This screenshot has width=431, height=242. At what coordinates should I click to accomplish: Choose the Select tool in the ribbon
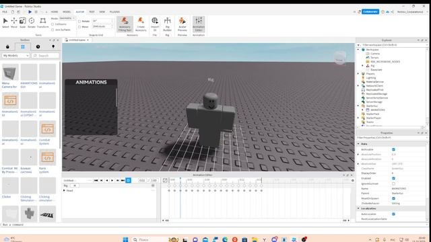click(x=5, y=22)
